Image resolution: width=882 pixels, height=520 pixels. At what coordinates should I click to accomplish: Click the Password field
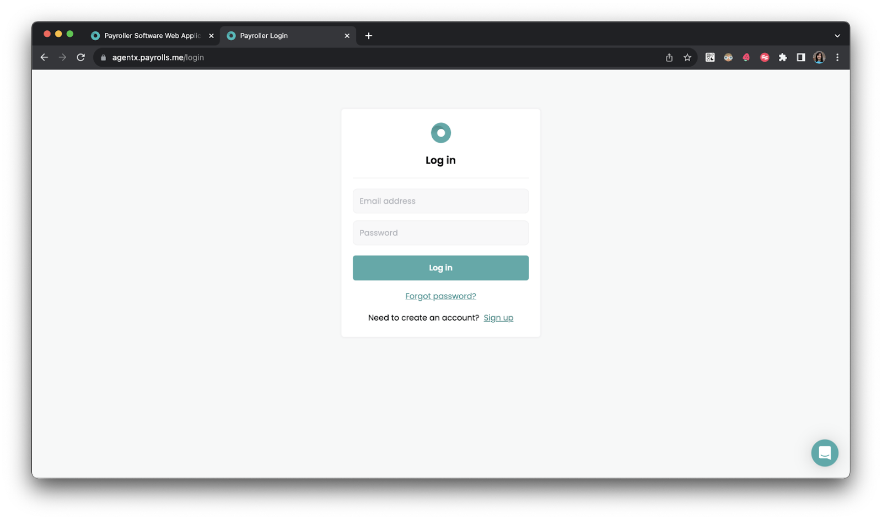click(440, 233)
